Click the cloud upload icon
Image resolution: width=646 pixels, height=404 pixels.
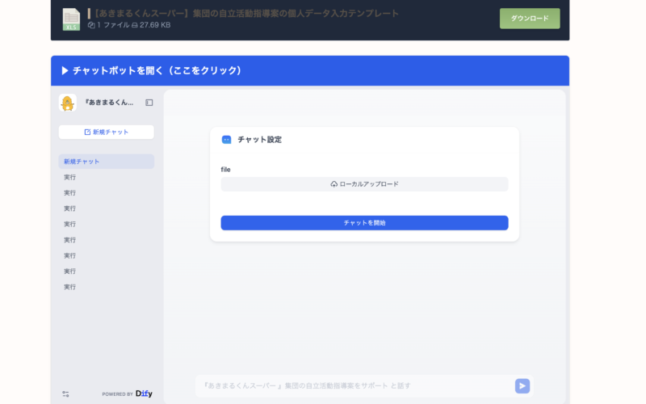[x=334, y=184]
